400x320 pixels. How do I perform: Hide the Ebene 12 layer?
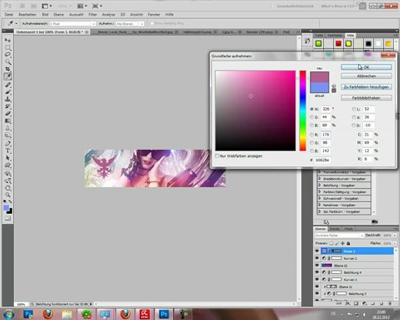click(x=317, y=265)
